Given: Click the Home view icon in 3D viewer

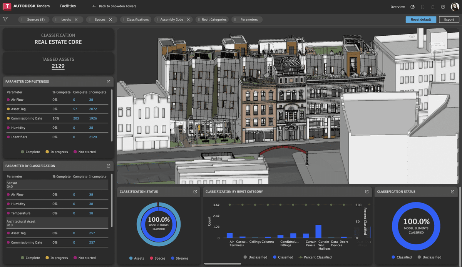Looking at the screenshot, I should [412, 36].
